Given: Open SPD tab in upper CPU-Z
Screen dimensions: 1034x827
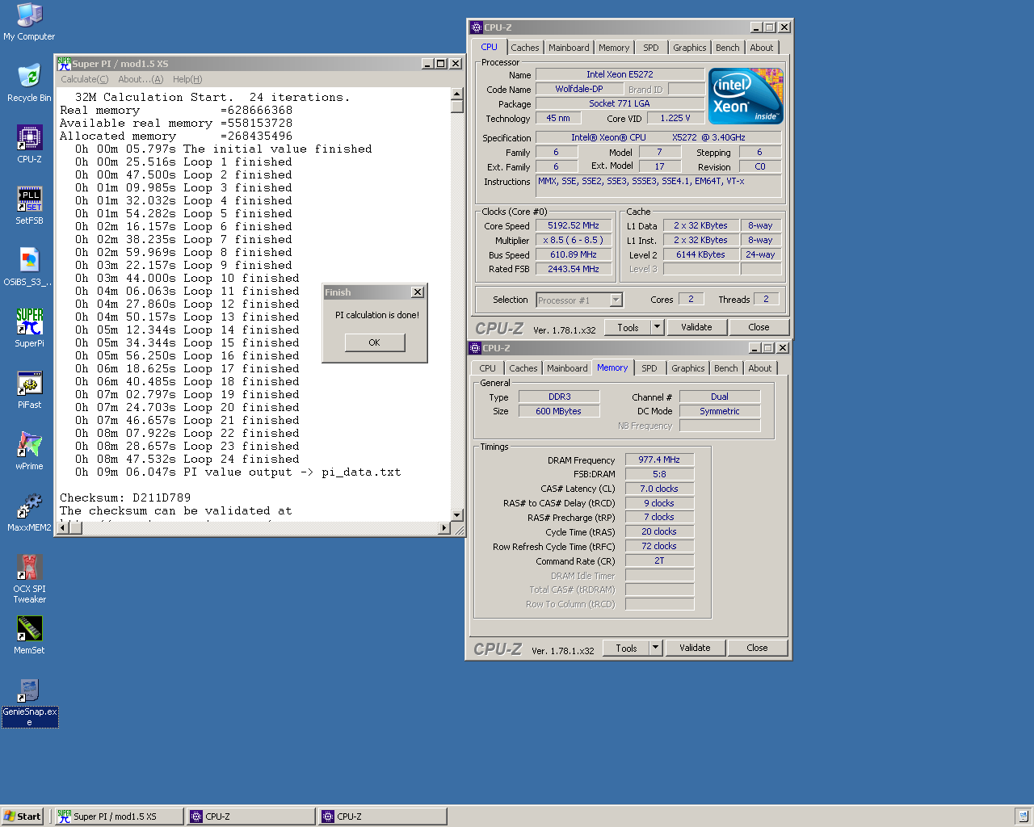Looking at the screenshot, I should click(651, 48).
